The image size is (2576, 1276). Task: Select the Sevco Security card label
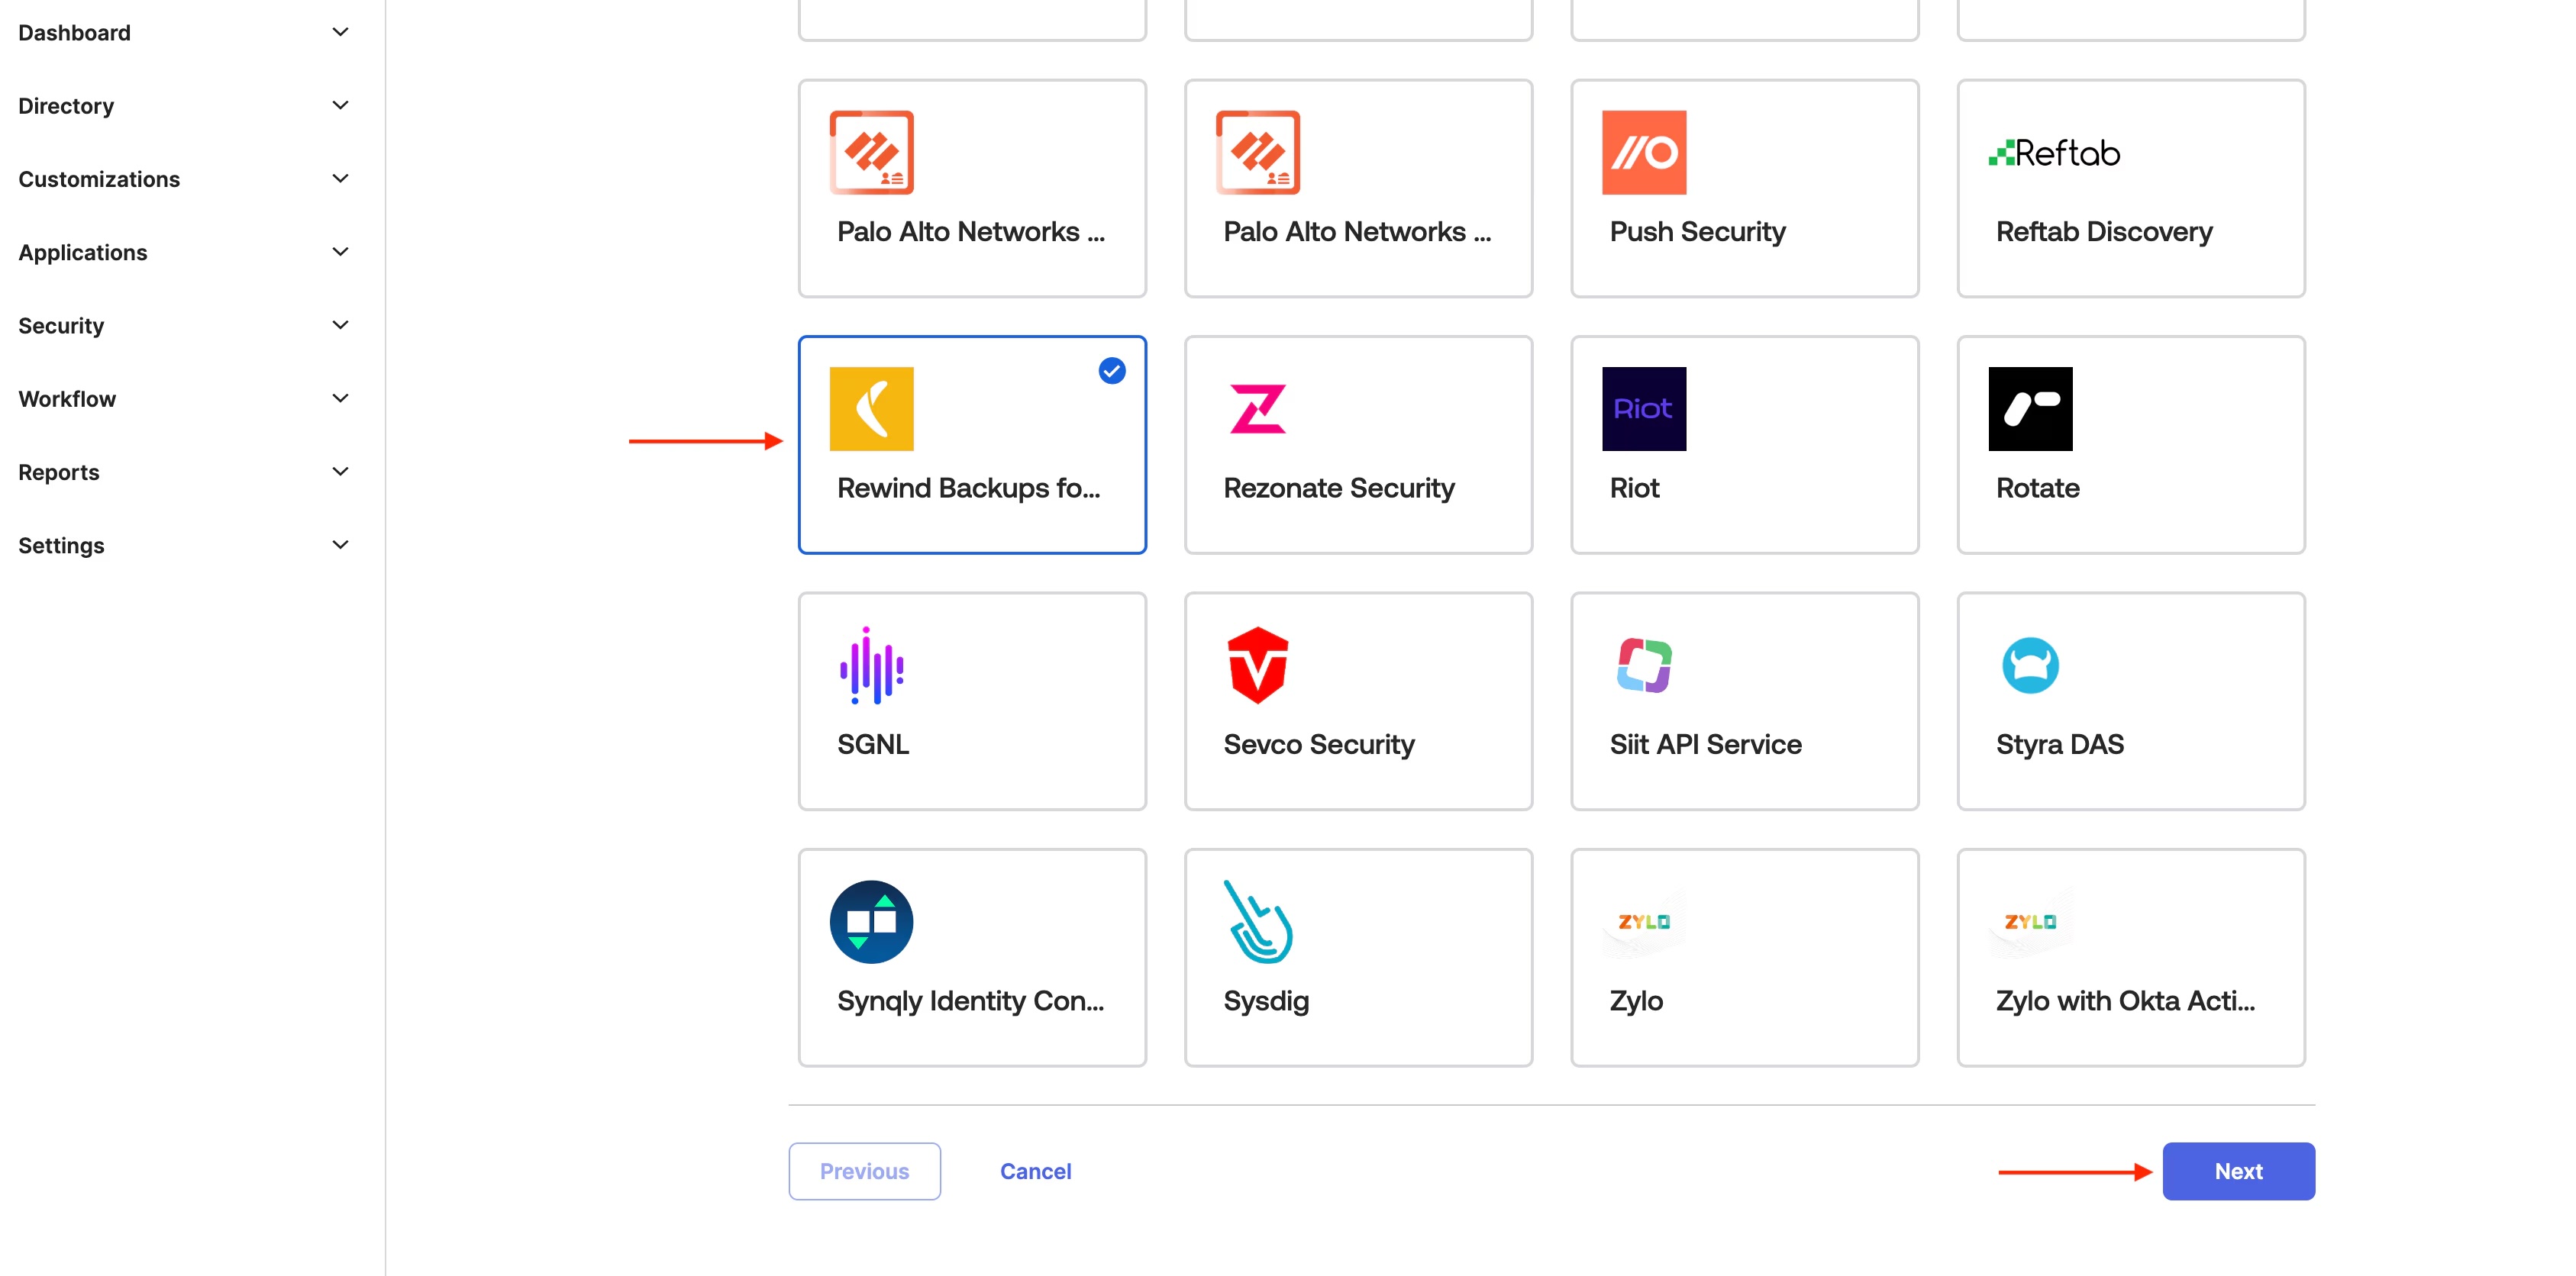(x=1319, y=744)
